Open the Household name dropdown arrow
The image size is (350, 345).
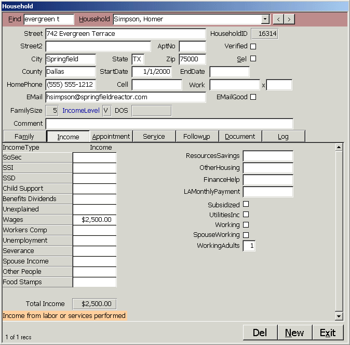click(265, 19)
